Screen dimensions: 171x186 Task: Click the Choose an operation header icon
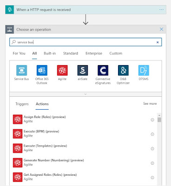10,29
